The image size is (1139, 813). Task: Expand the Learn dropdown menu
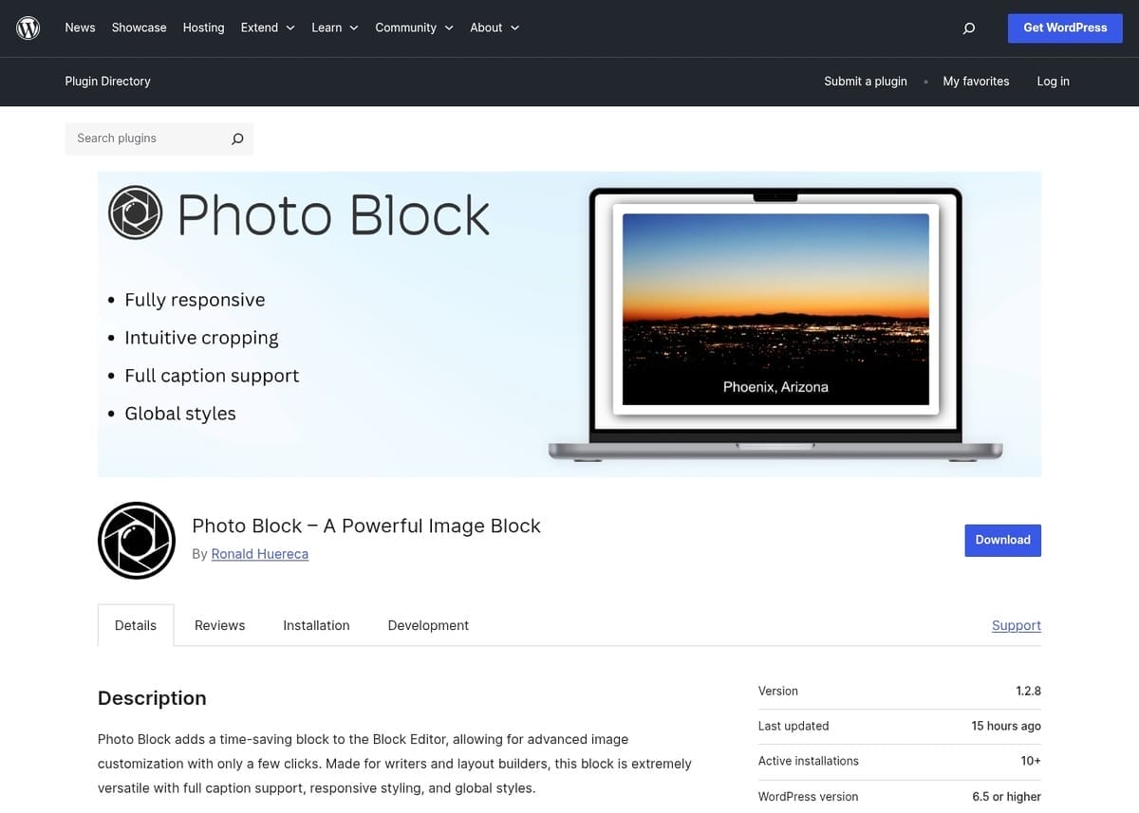pyautogui.click(x=334, y=28)
